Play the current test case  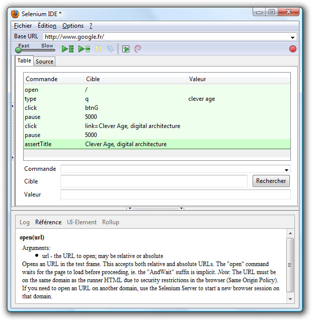84,49
